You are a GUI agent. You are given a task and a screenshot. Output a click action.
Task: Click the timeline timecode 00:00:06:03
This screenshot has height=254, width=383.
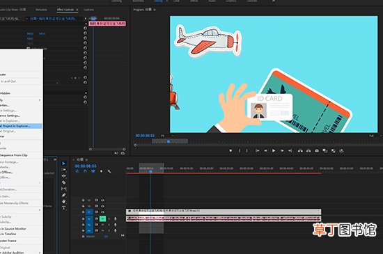pos(86,166)
